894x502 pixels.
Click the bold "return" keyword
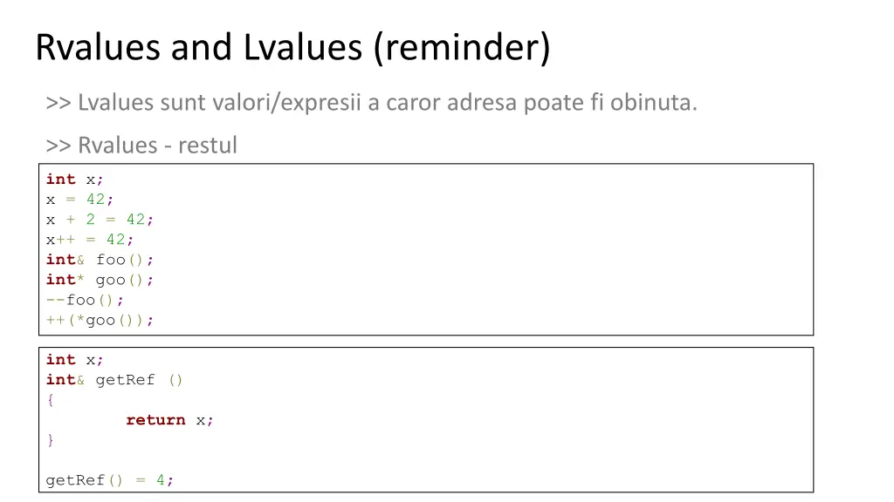155,420
